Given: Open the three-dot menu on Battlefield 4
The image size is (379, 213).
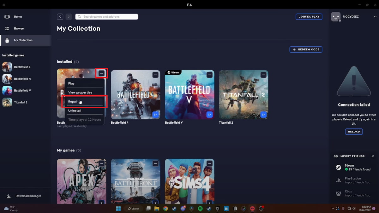Looking at the screenshot, I should (x=155, y=75).
